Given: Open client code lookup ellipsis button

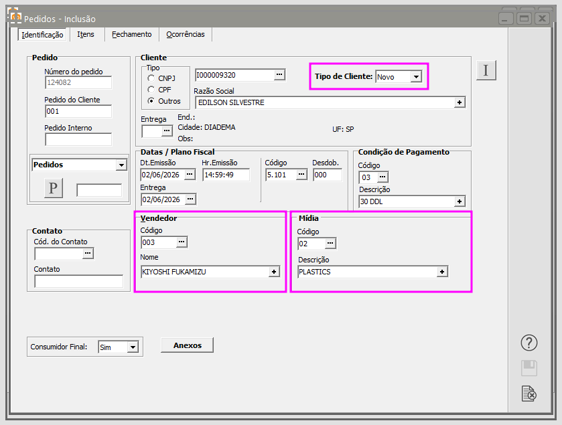Looking at the screenshot, I should pyautogui.click(x=279, y=75).
